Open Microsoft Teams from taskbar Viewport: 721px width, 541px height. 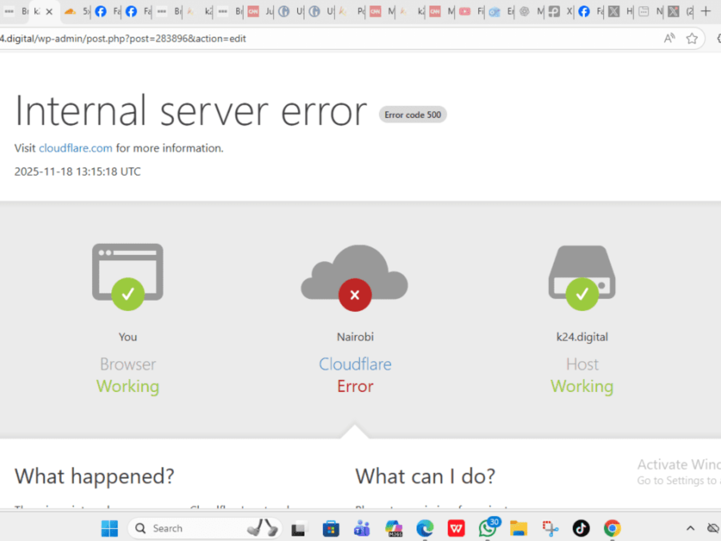point(362,528)
